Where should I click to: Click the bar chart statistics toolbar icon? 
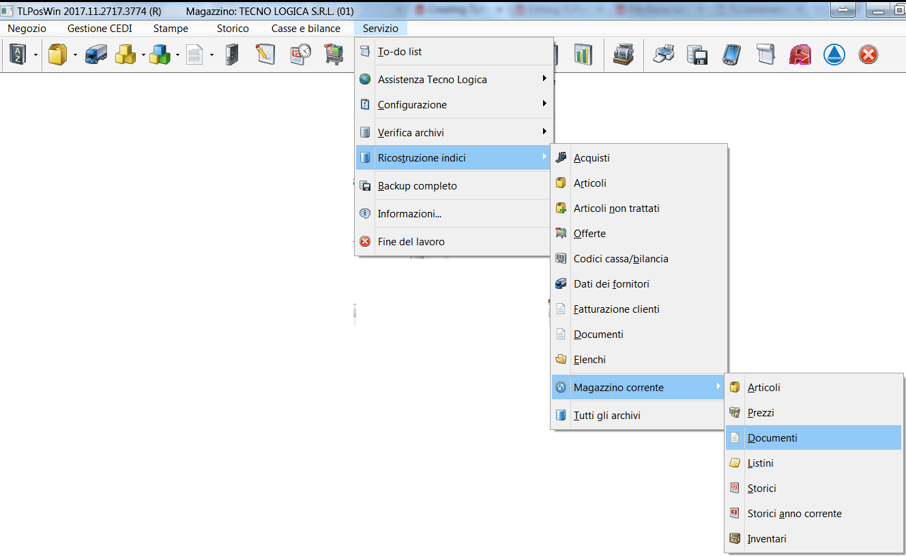583,55
